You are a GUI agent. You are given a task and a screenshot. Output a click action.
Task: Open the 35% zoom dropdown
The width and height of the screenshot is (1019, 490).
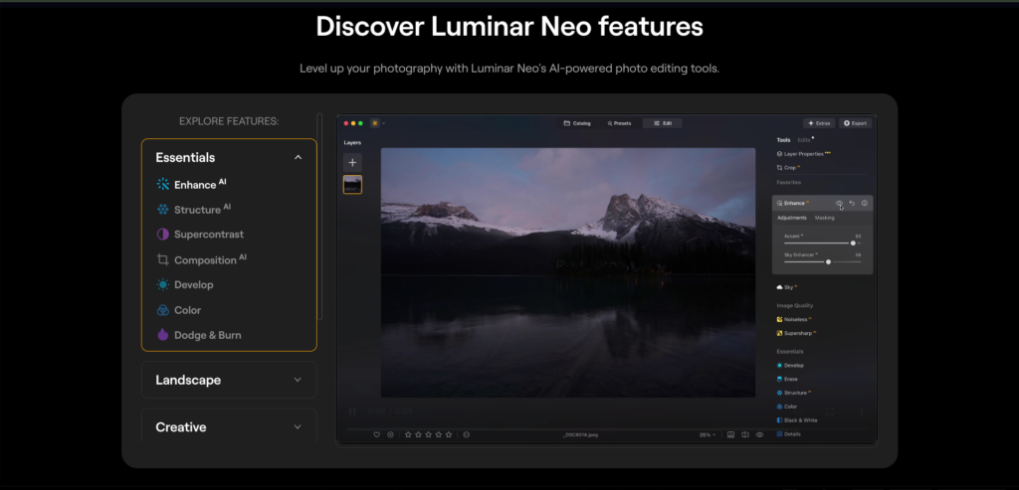pos(708,434)
